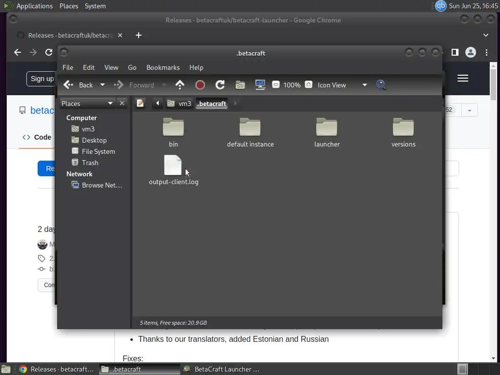Open the System panel menu
This screenshot has height=375, width=500.
point(95,6)
